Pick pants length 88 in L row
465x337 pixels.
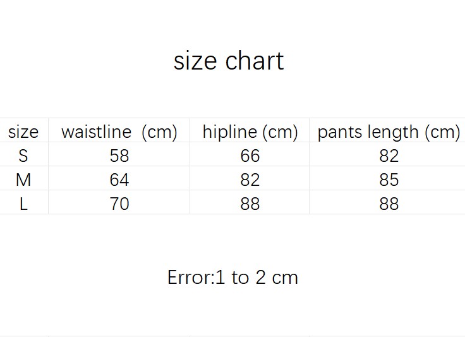389,204
